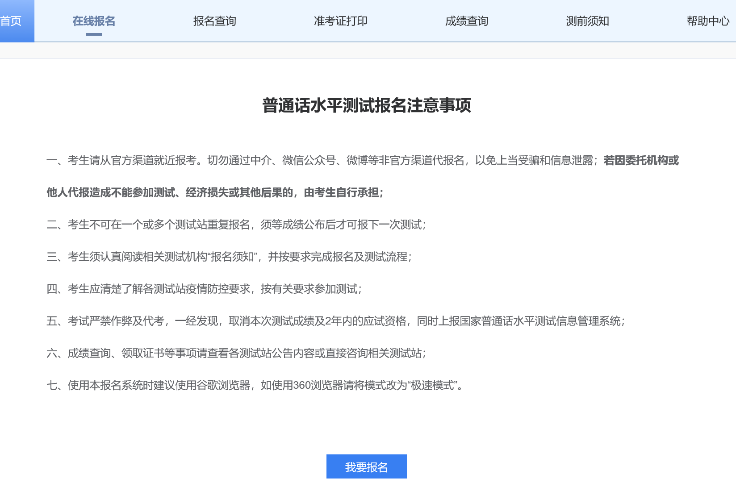
Task: Open the 成绩查询 menu item
Action: [466, 21]
